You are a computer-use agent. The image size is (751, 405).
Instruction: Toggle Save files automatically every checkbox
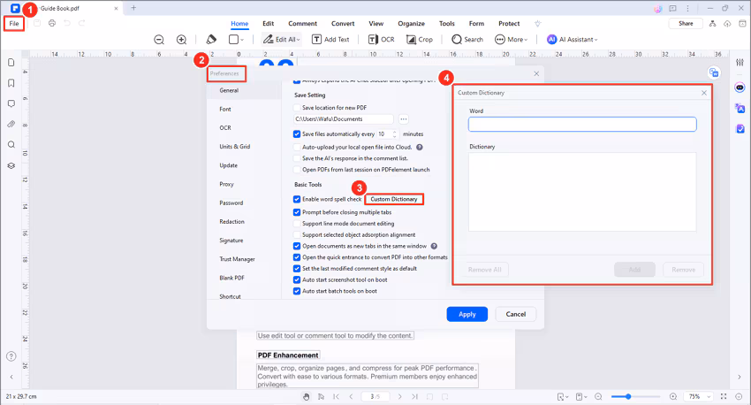pos(297,134)
